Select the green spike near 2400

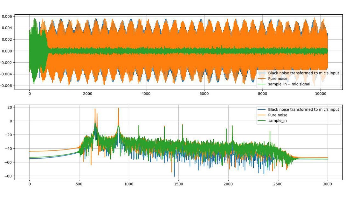click(x=270, y=134)
